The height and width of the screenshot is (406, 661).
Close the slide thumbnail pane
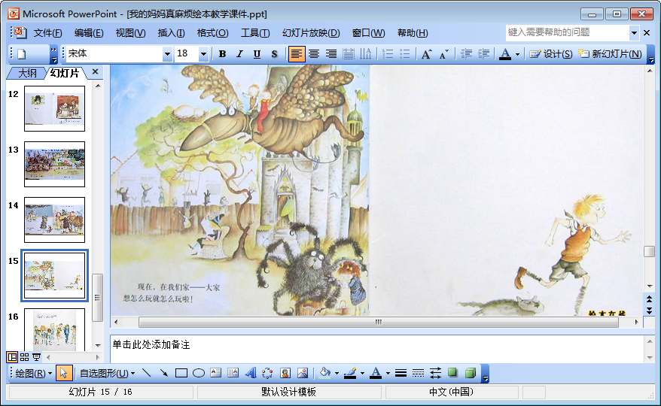pos(96,71)
